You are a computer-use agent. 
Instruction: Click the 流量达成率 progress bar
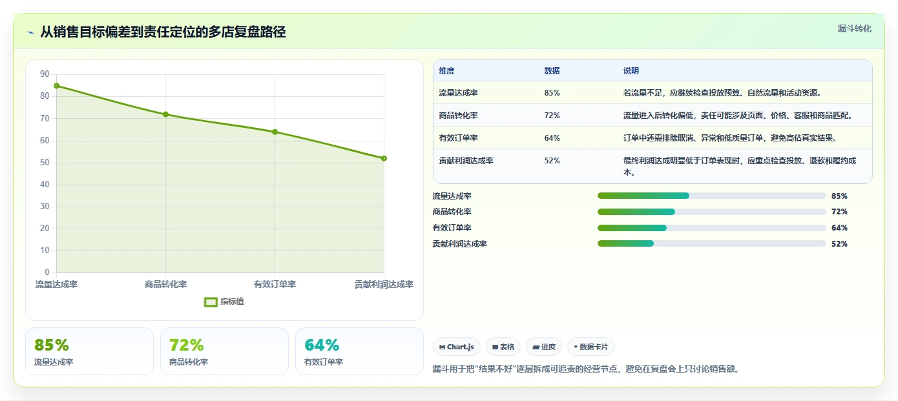pos(712,196)
